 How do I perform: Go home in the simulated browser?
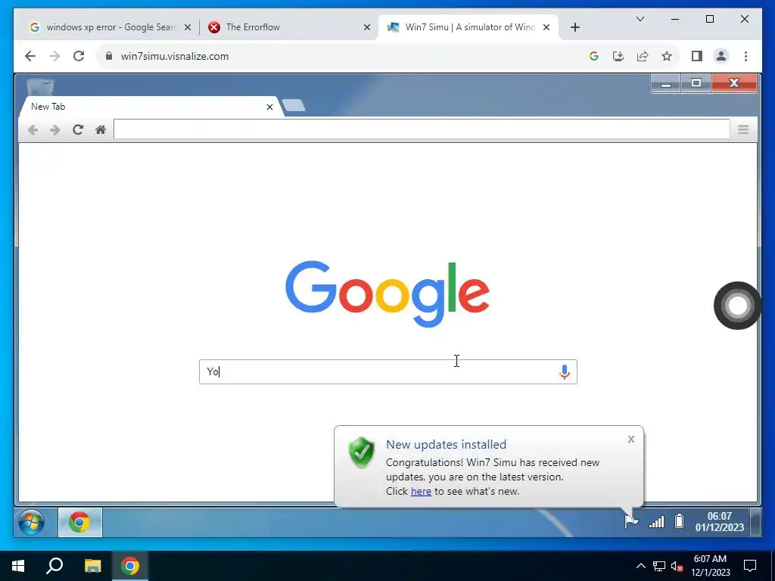[101, 130]
